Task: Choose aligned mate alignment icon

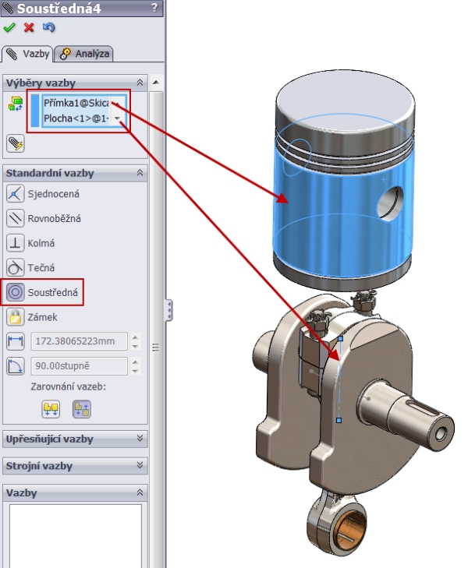Action: [51, 409]
